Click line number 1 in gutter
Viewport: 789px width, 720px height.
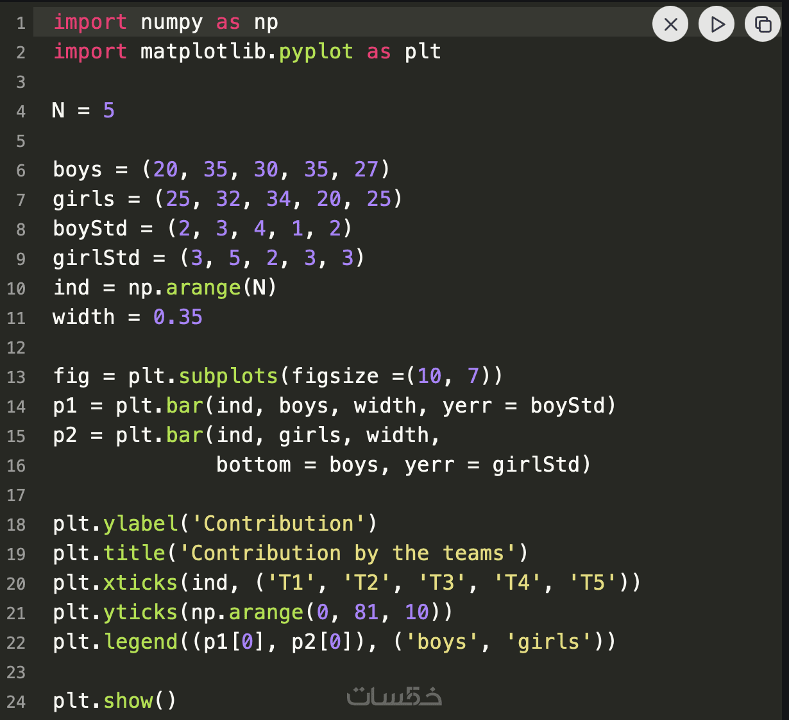pos(21,24)
